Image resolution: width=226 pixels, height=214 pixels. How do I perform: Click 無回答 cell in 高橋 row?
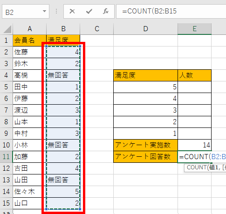click(63, 75)
